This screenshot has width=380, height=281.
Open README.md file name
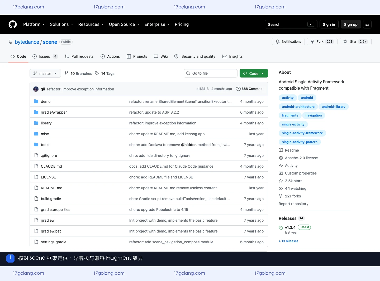coord(51,188)
